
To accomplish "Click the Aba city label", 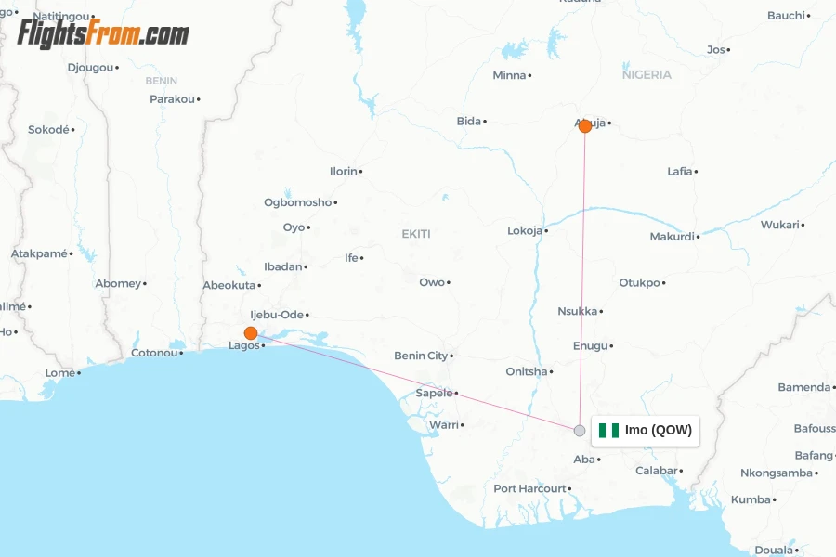I will pos(584,459).
